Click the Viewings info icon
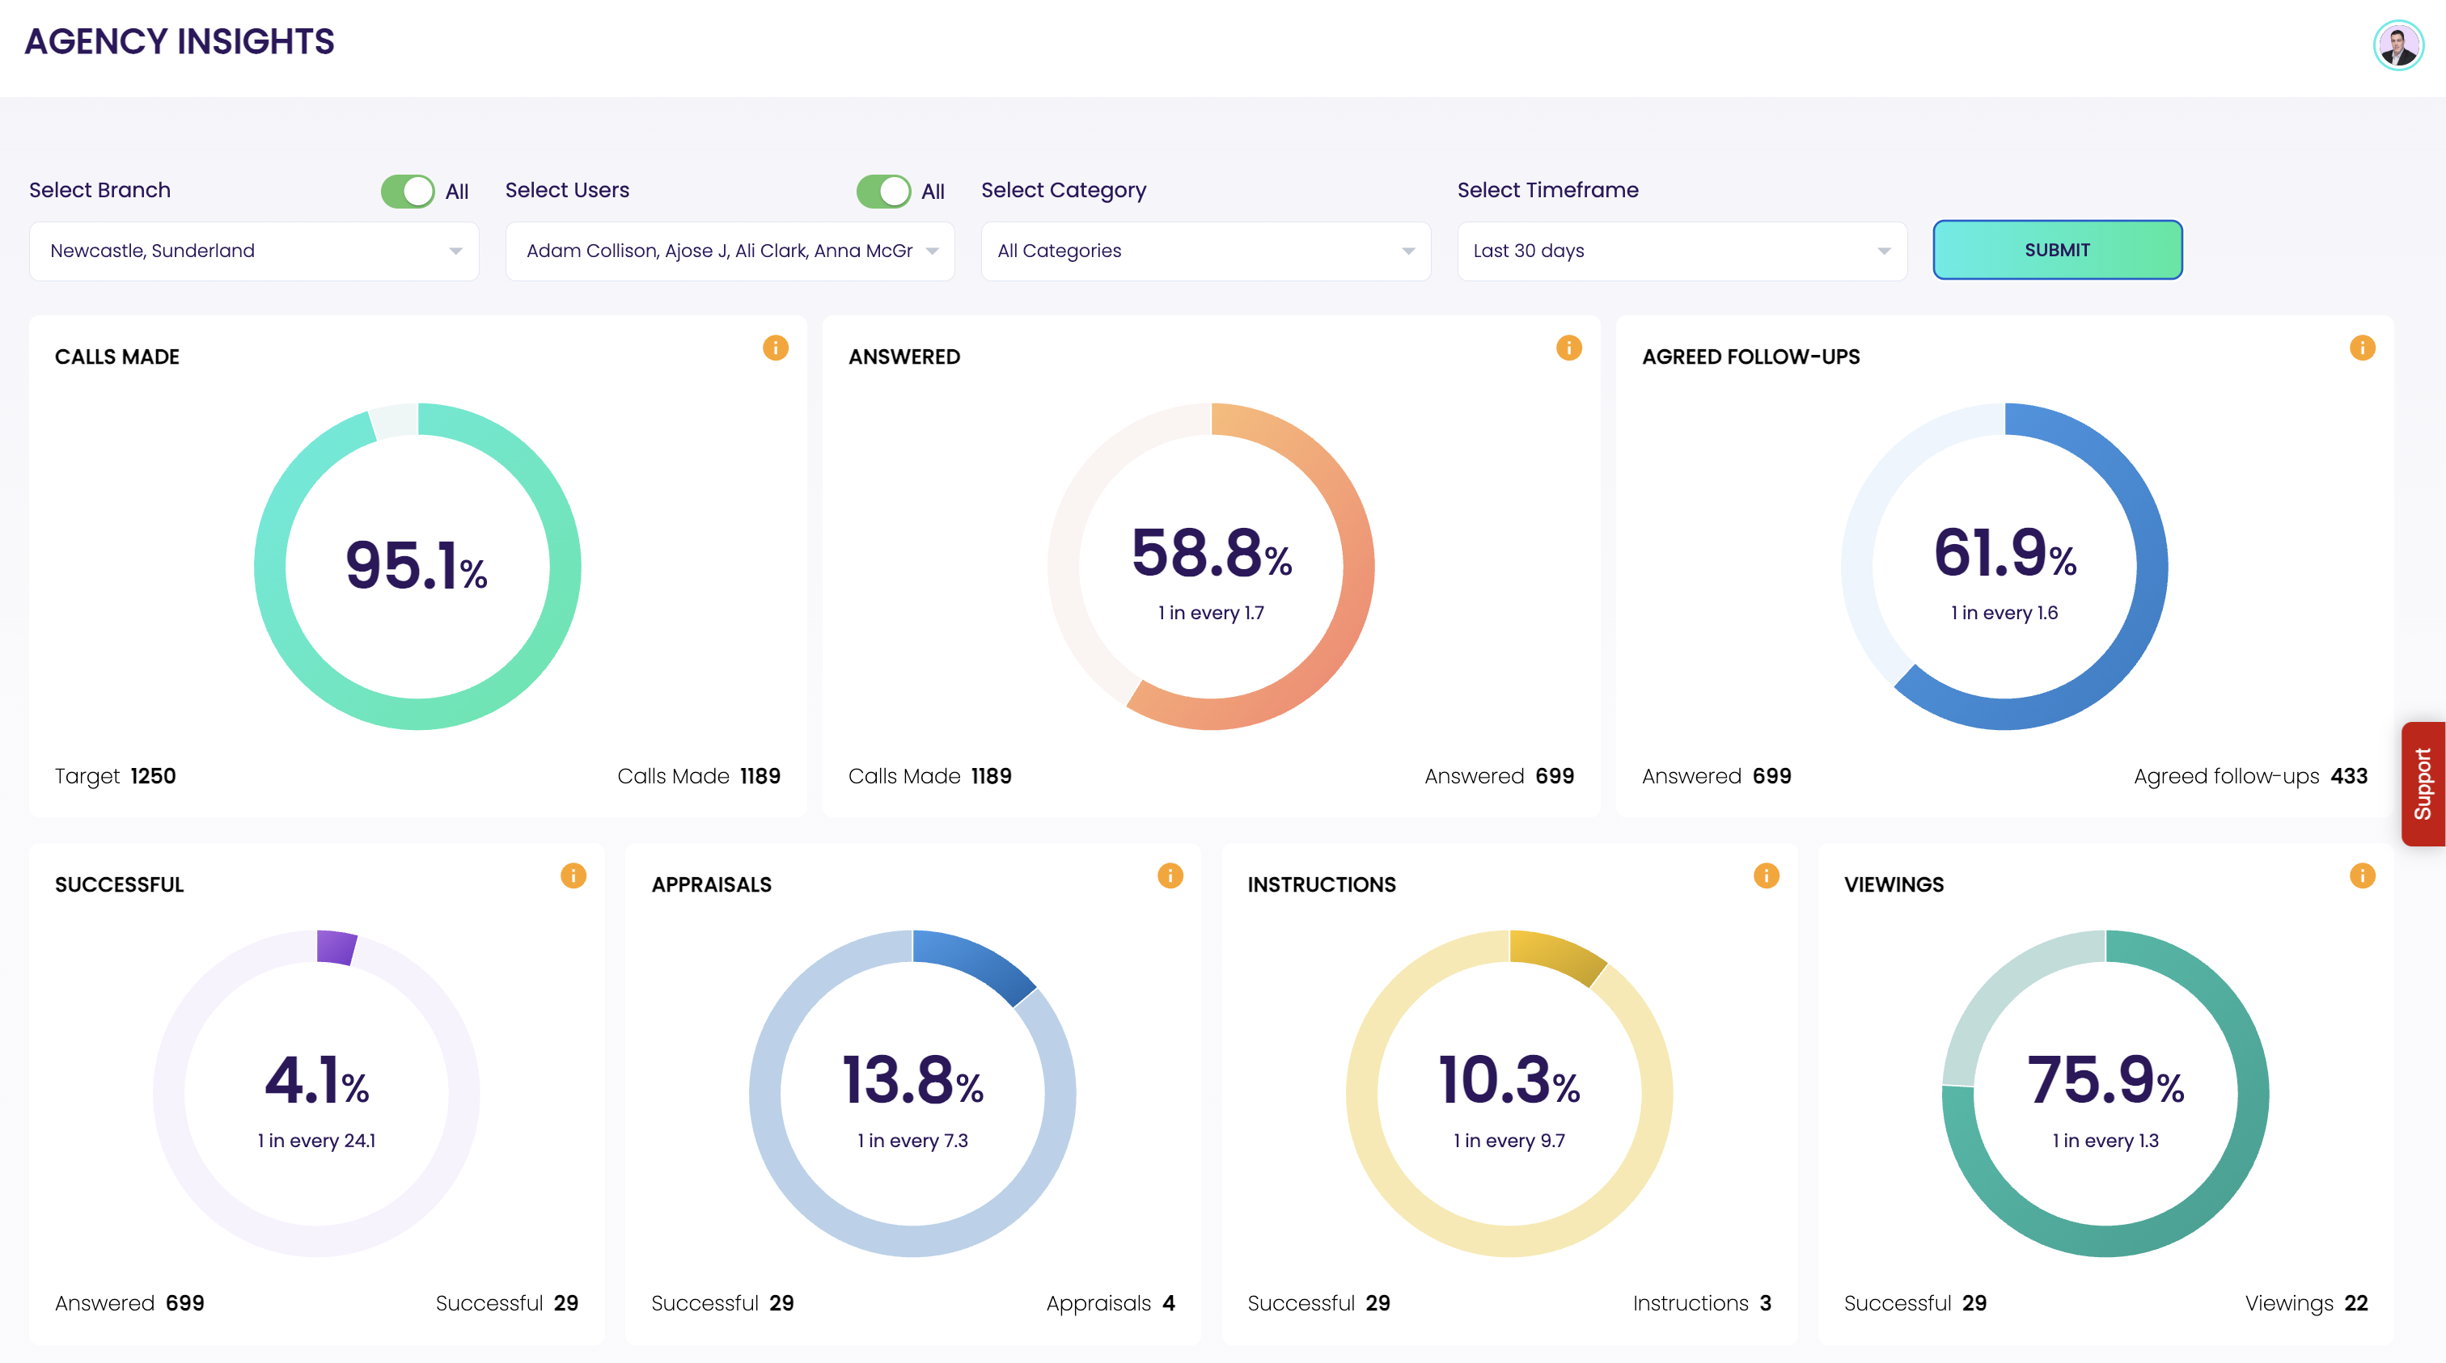Viewport: 2446px width, 1363px height. (2362, 876)
